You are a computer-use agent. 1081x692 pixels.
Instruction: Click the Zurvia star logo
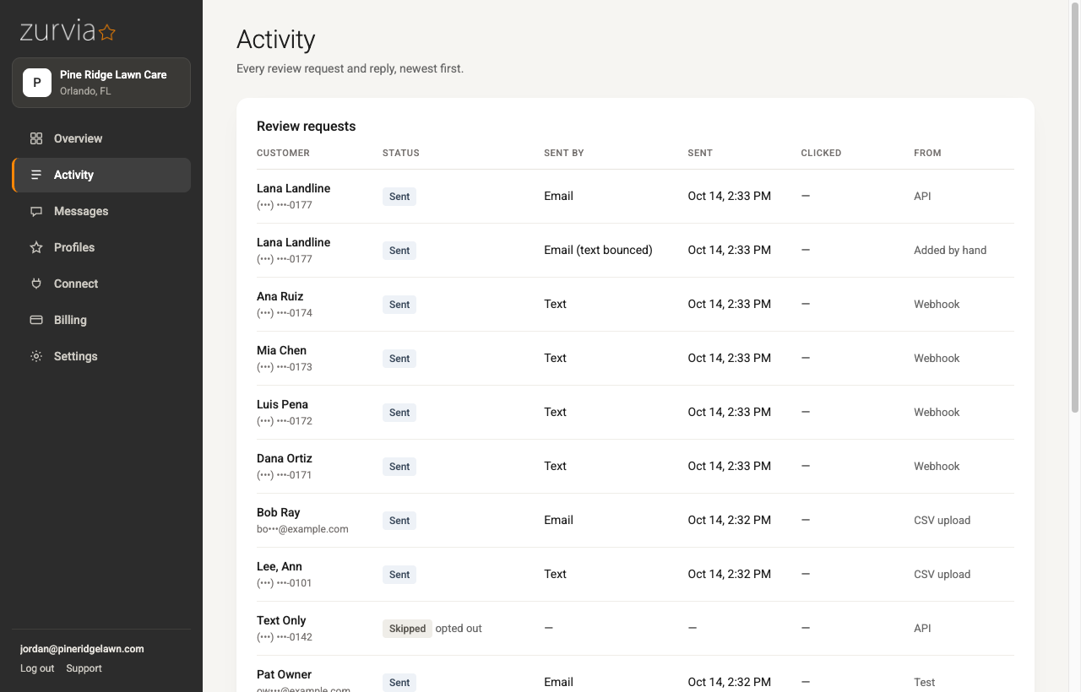pyautogui.click(x=107, y=33)
